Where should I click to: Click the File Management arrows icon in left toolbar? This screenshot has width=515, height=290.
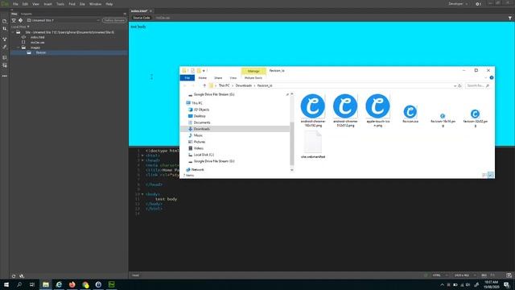[4, 29]
